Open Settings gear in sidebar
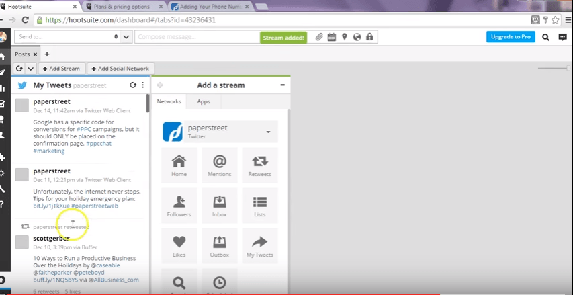The height and width of the screenshot is (295, 573). (3, 173)
